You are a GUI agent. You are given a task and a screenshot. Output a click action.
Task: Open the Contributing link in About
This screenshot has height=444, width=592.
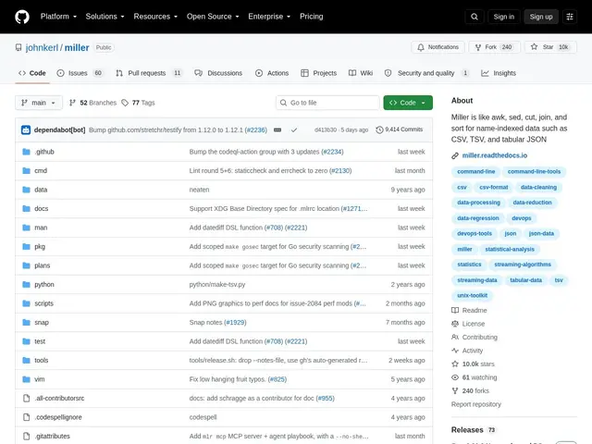pyautogui.click(x=479, y=337)
